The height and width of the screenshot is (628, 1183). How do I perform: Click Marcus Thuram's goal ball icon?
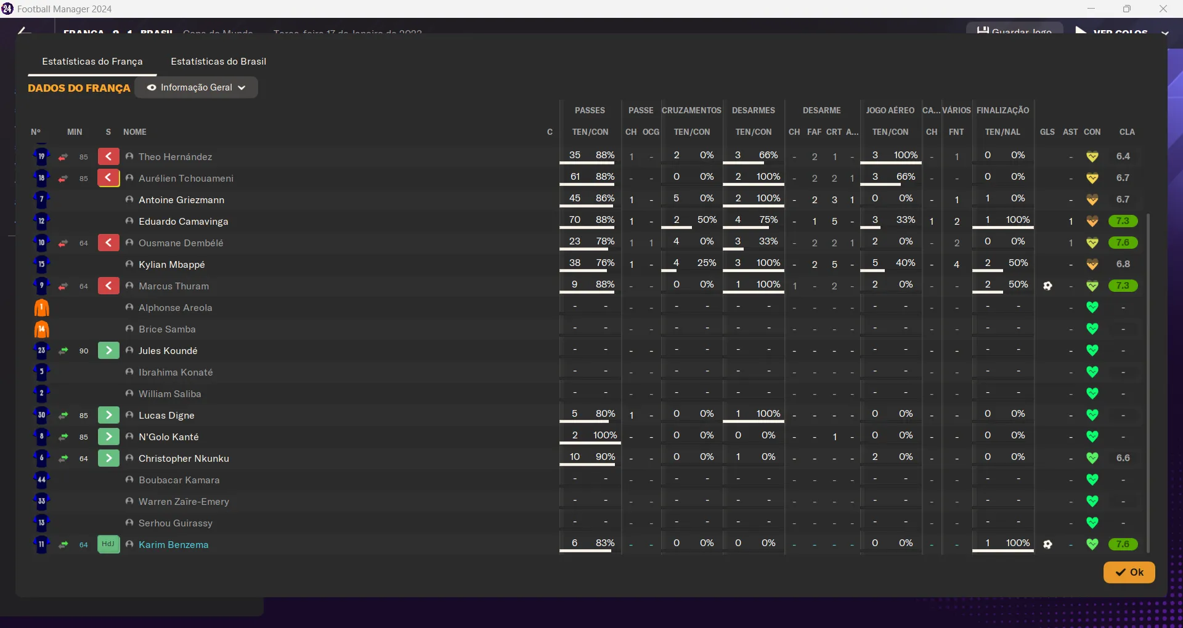tap(1047, 286)
